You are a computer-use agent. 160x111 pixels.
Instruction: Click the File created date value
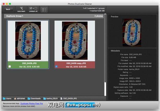coord(140,63)
